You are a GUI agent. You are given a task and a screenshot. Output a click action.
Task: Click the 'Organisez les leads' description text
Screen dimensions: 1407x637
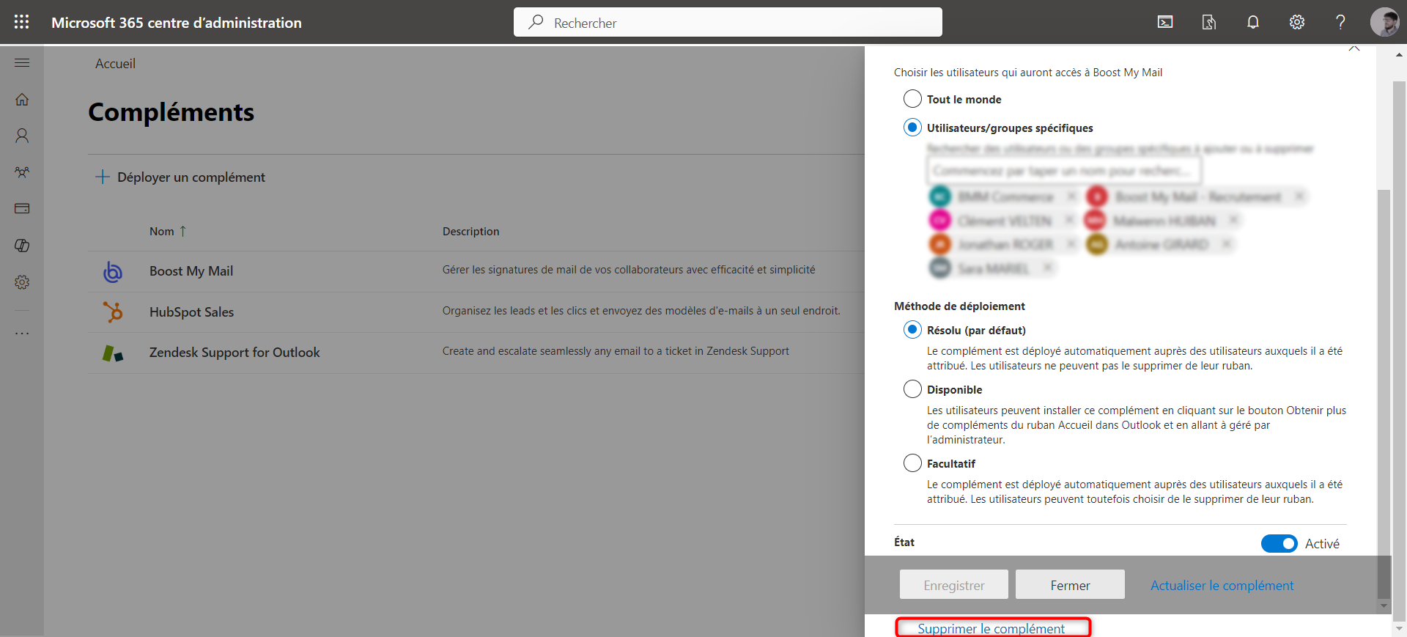641,311
